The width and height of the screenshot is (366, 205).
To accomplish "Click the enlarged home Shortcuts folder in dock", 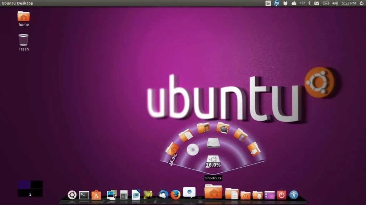I will (213, 191).
